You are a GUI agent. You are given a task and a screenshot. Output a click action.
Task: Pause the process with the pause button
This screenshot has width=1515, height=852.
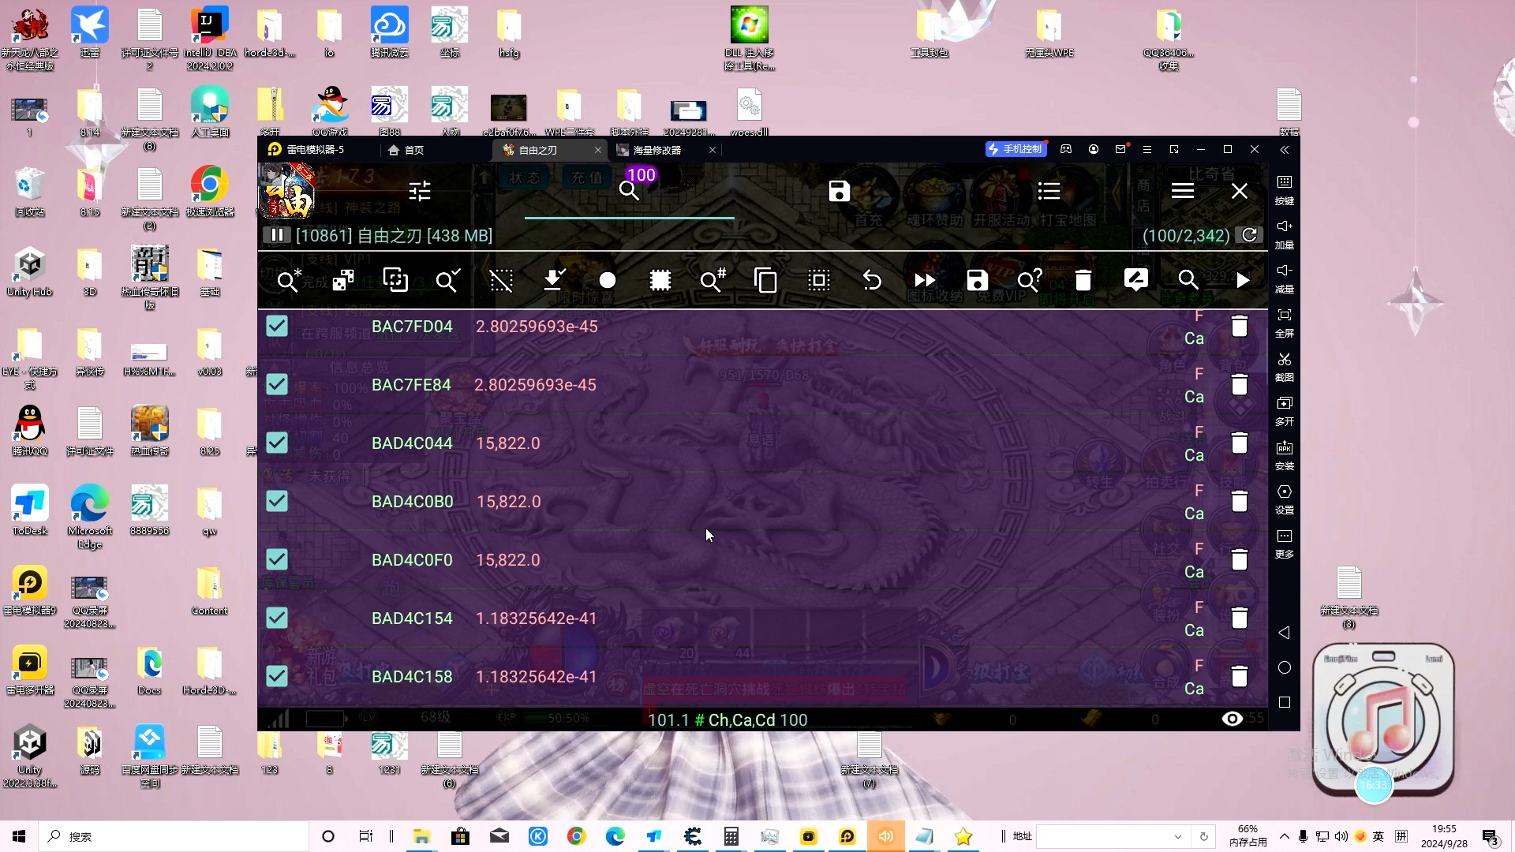click(277, 235)
